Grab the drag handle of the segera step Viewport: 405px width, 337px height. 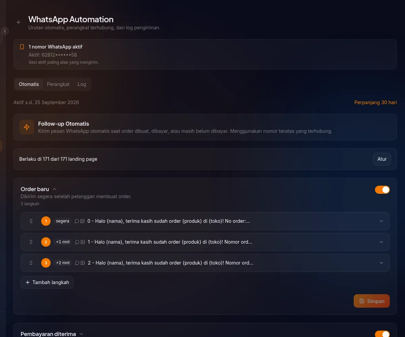(x=31, y=221)
